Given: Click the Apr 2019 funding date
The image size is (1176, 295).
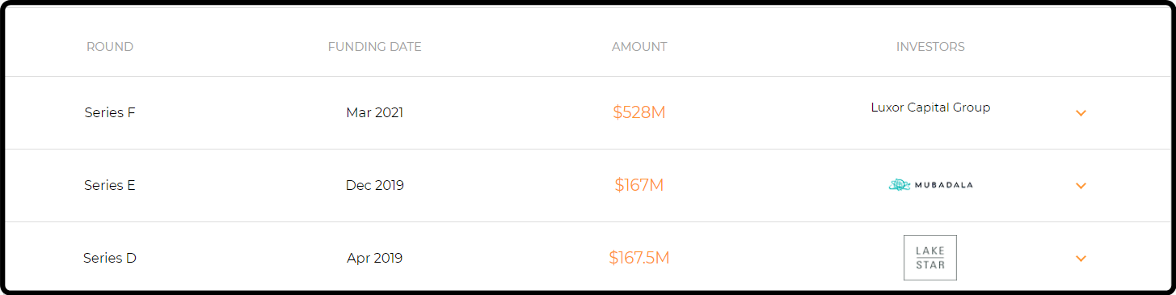Looking at the screenshot, I should tap(375, 258).
